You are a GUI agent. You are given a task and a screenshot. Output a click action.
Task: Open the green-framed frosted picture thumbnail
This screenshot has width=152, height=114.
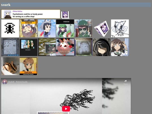pos(83,47)
